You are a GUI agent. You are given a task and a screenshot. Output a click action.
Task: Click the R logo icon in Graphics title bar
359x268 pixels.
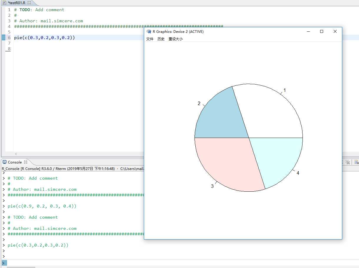click(149, 31)
